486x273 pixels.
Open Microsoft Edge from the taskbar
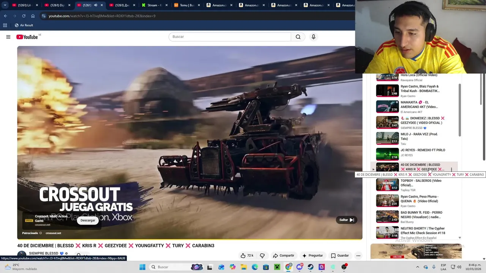(x=255, y=267)
